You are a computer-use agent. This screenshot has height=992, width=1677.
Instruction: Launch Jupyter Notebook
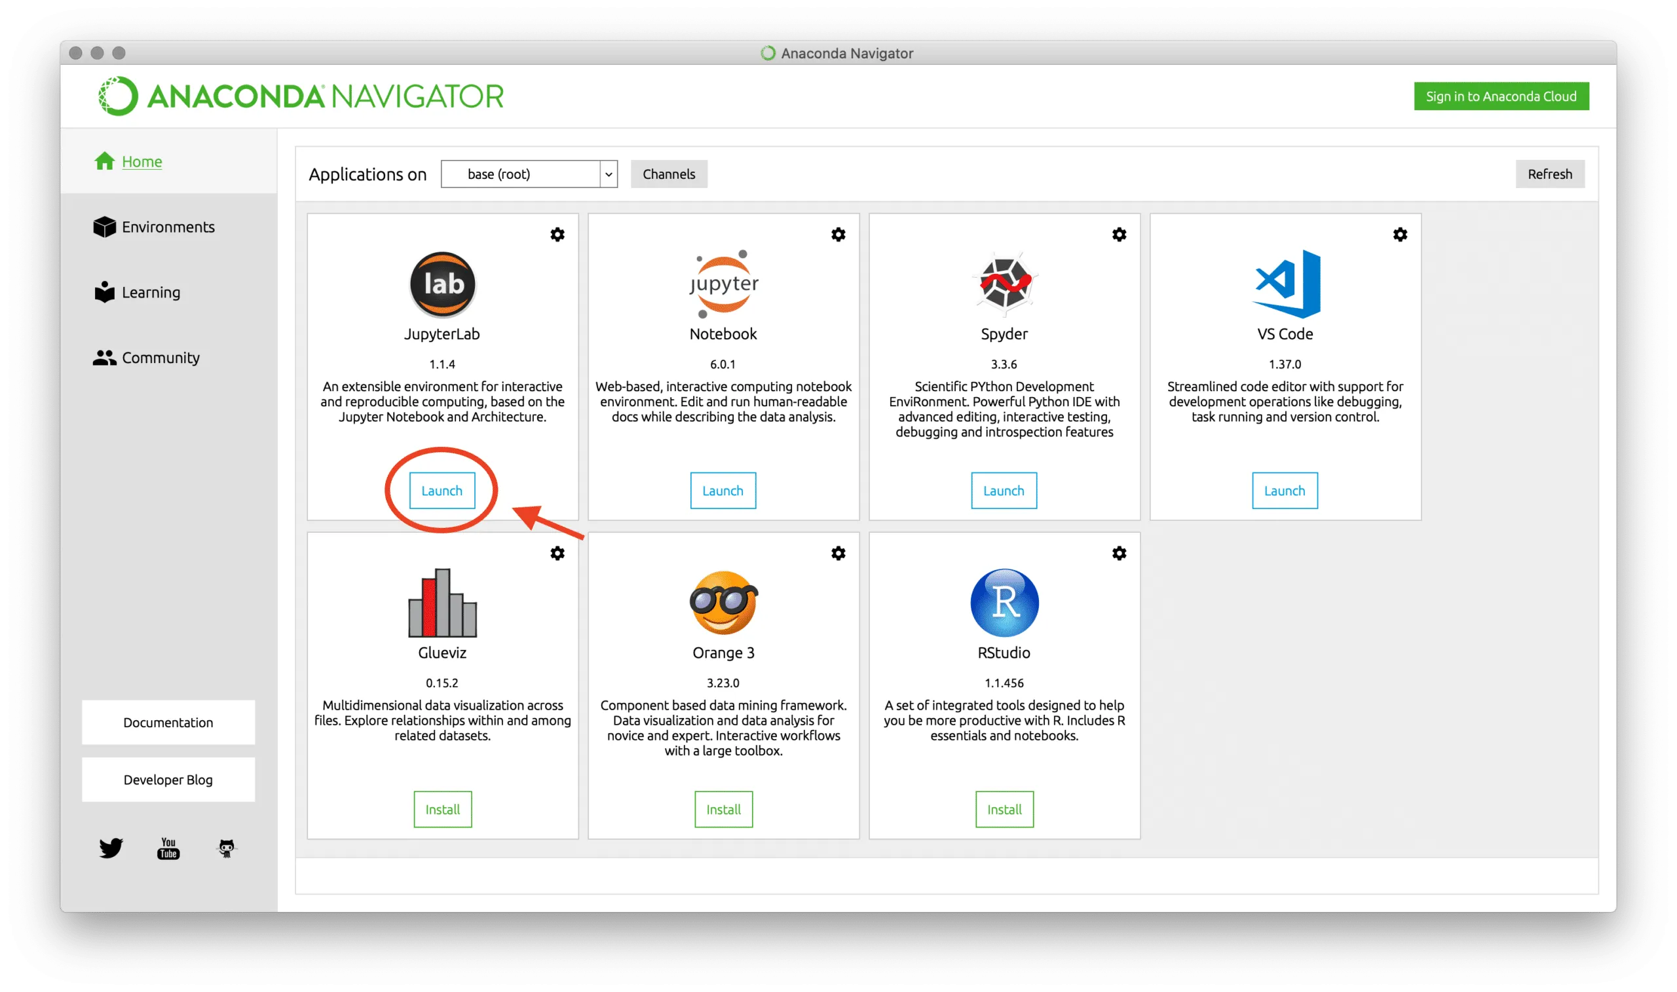[723, 491]
